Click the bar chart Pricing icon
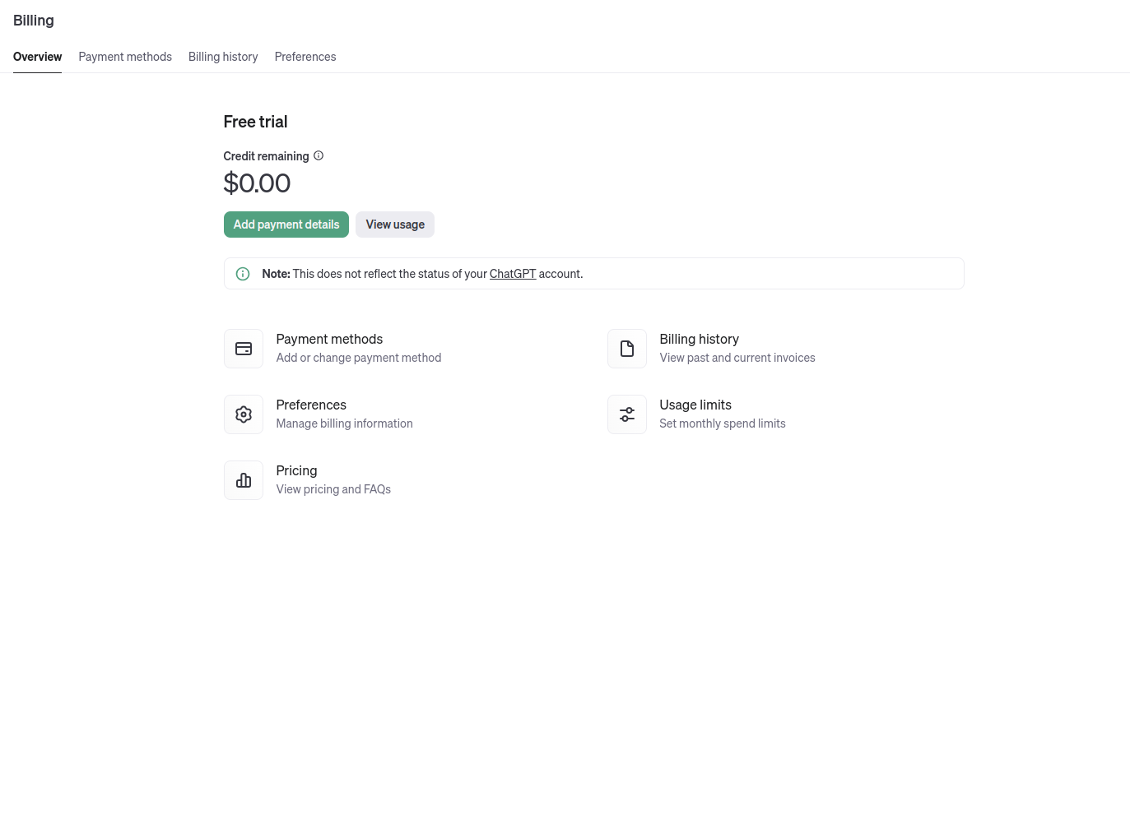Screen dimensions: 1130x833 coord(244,480)
